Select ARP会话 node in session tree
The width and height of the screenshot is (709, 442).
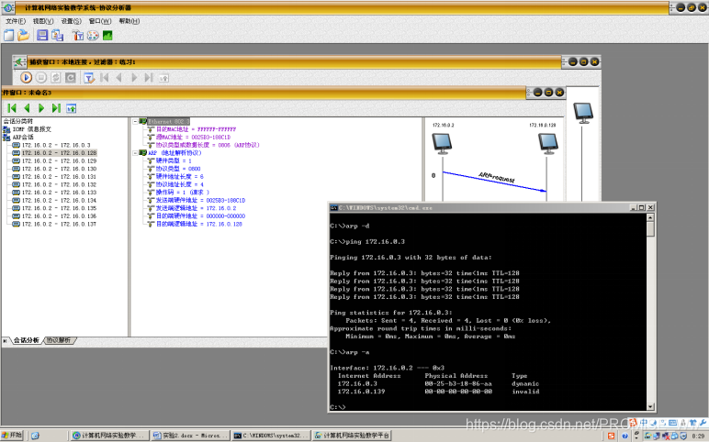23,138
